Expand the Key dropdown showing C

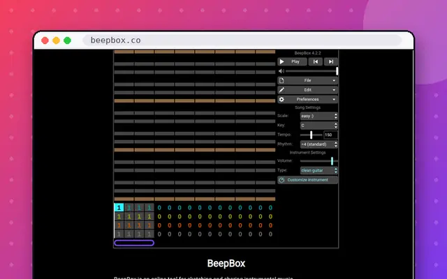point(319,126)
